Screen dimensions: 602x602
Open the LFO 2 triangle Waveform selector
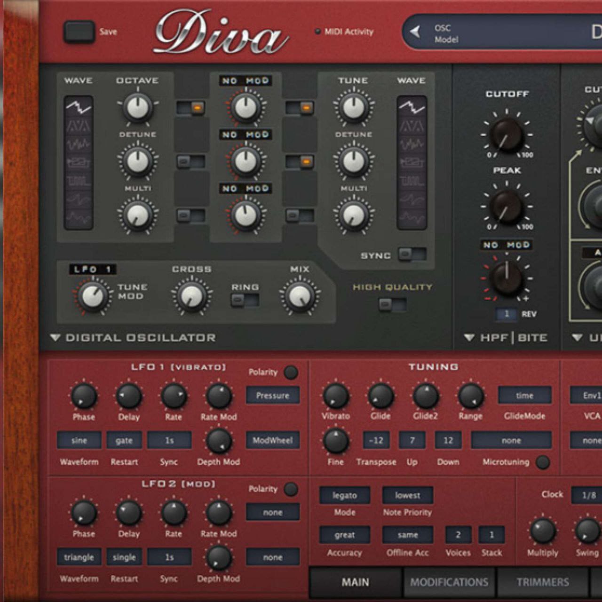(79, 557)
